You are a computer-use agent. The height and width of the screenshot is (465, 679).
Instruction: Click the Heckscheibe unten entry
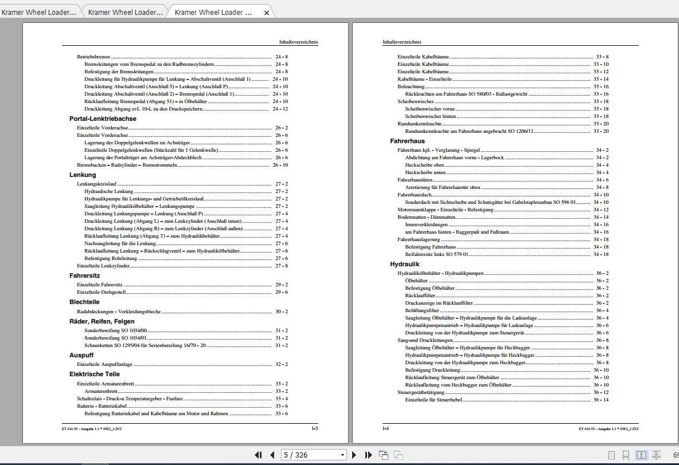coord(507,172)
